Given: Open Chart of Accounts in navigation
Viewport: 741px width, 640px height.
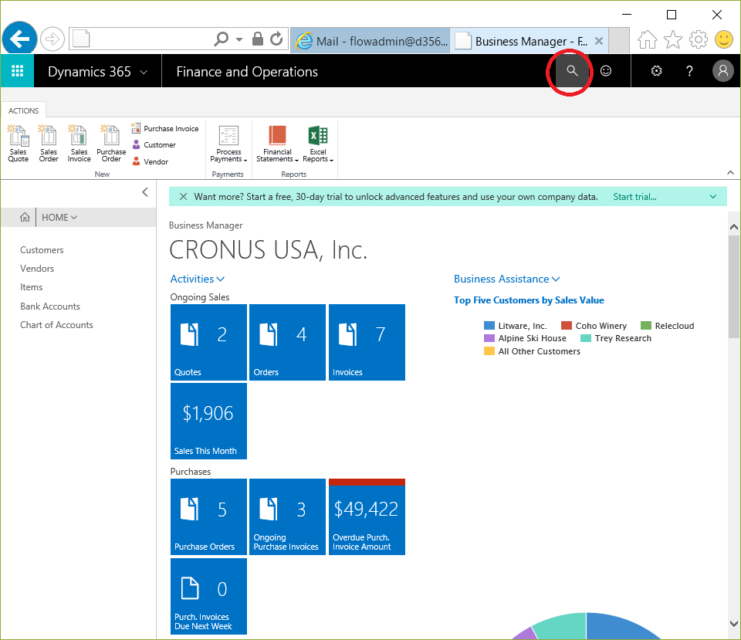Looking at the screenshot, I should (56, 325).
